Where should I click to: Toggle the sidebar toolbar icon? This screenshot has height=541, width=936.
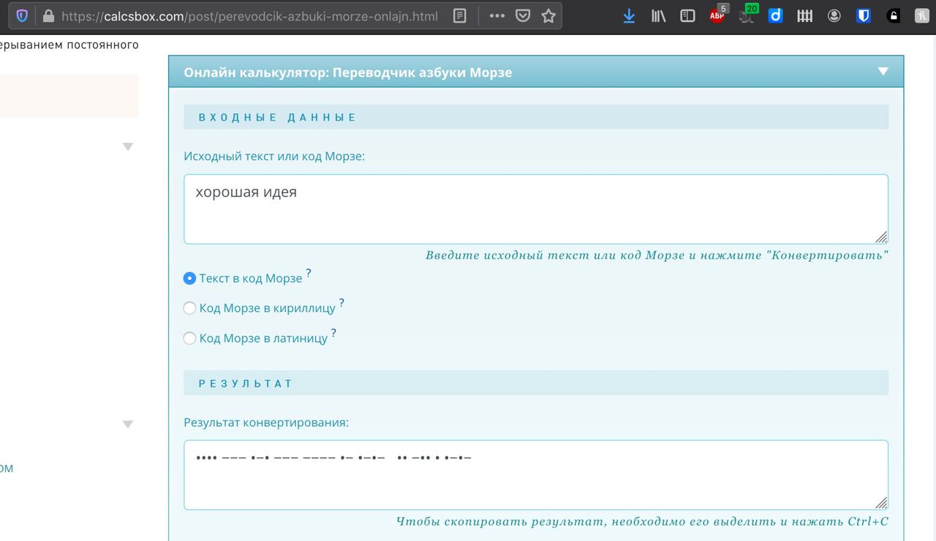point(687,15)
